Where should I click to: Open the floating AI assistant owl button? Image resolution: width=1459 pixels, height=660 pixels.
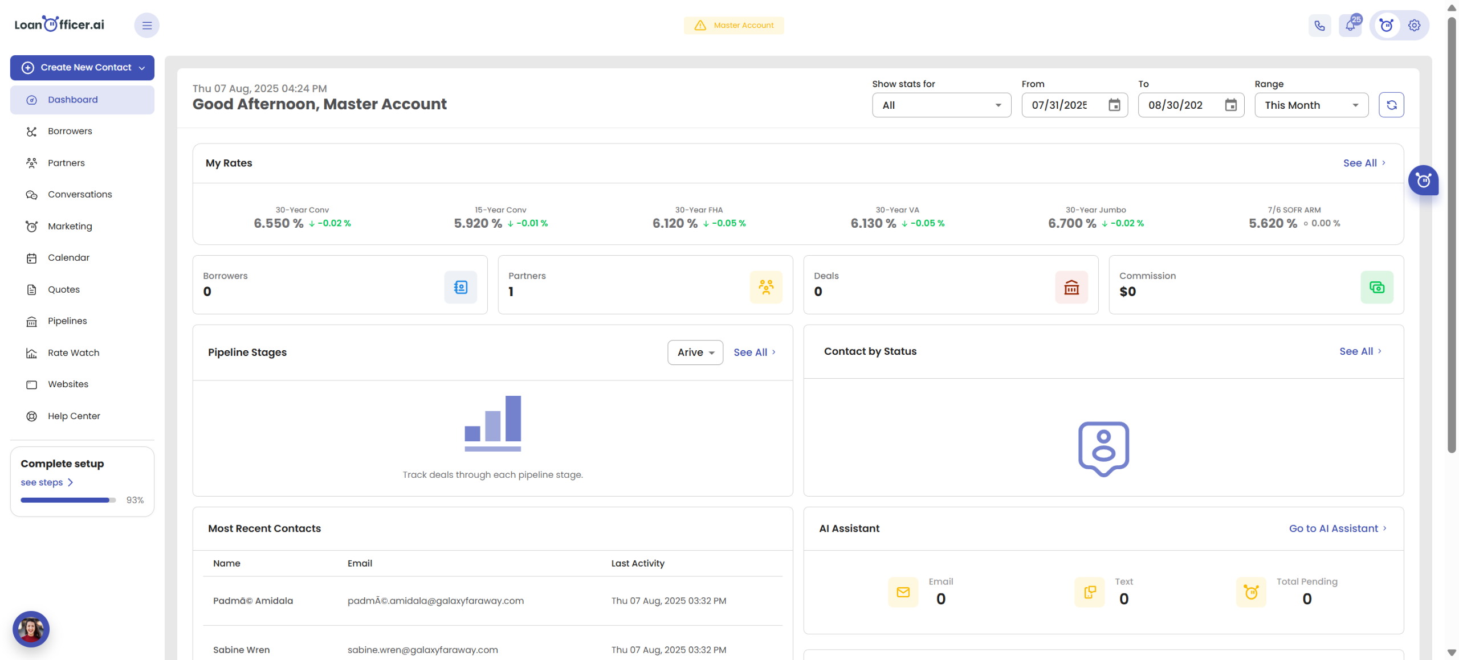(x=1423, y=181)
